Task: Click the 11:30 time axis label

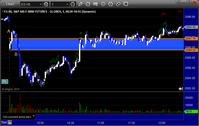Action: coord(131,123)
